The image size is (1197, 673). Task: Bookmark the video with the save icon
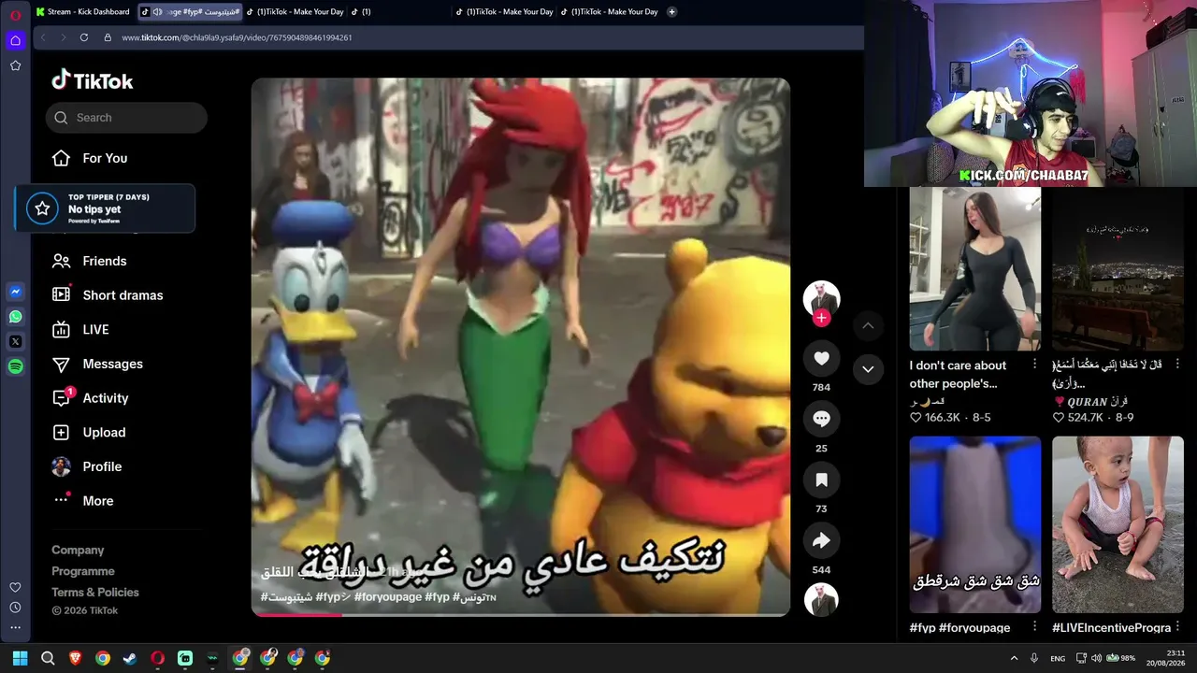tap(821, 480)
